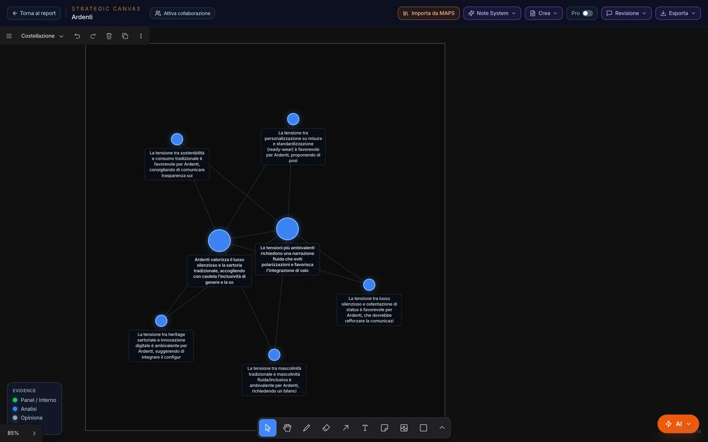Expand the Crea dropdown

[x=544, y=13]
